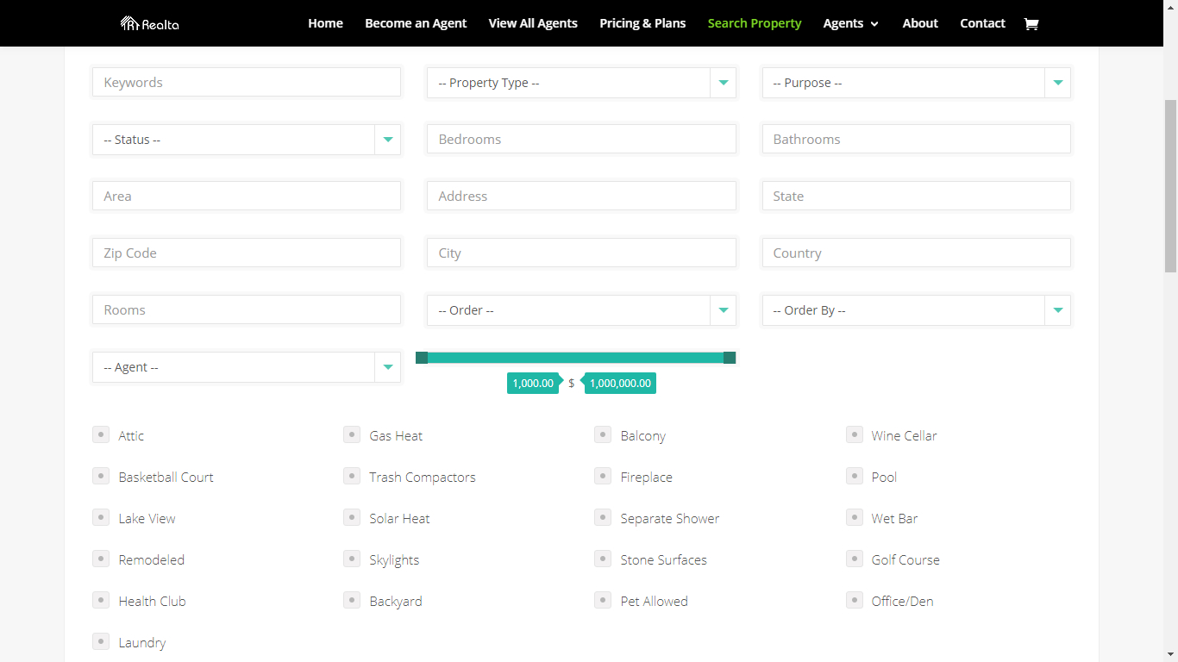Click the price slider's right handle
The height and width of the screenshot is (662, 1178).
click(x=730, y=358)
